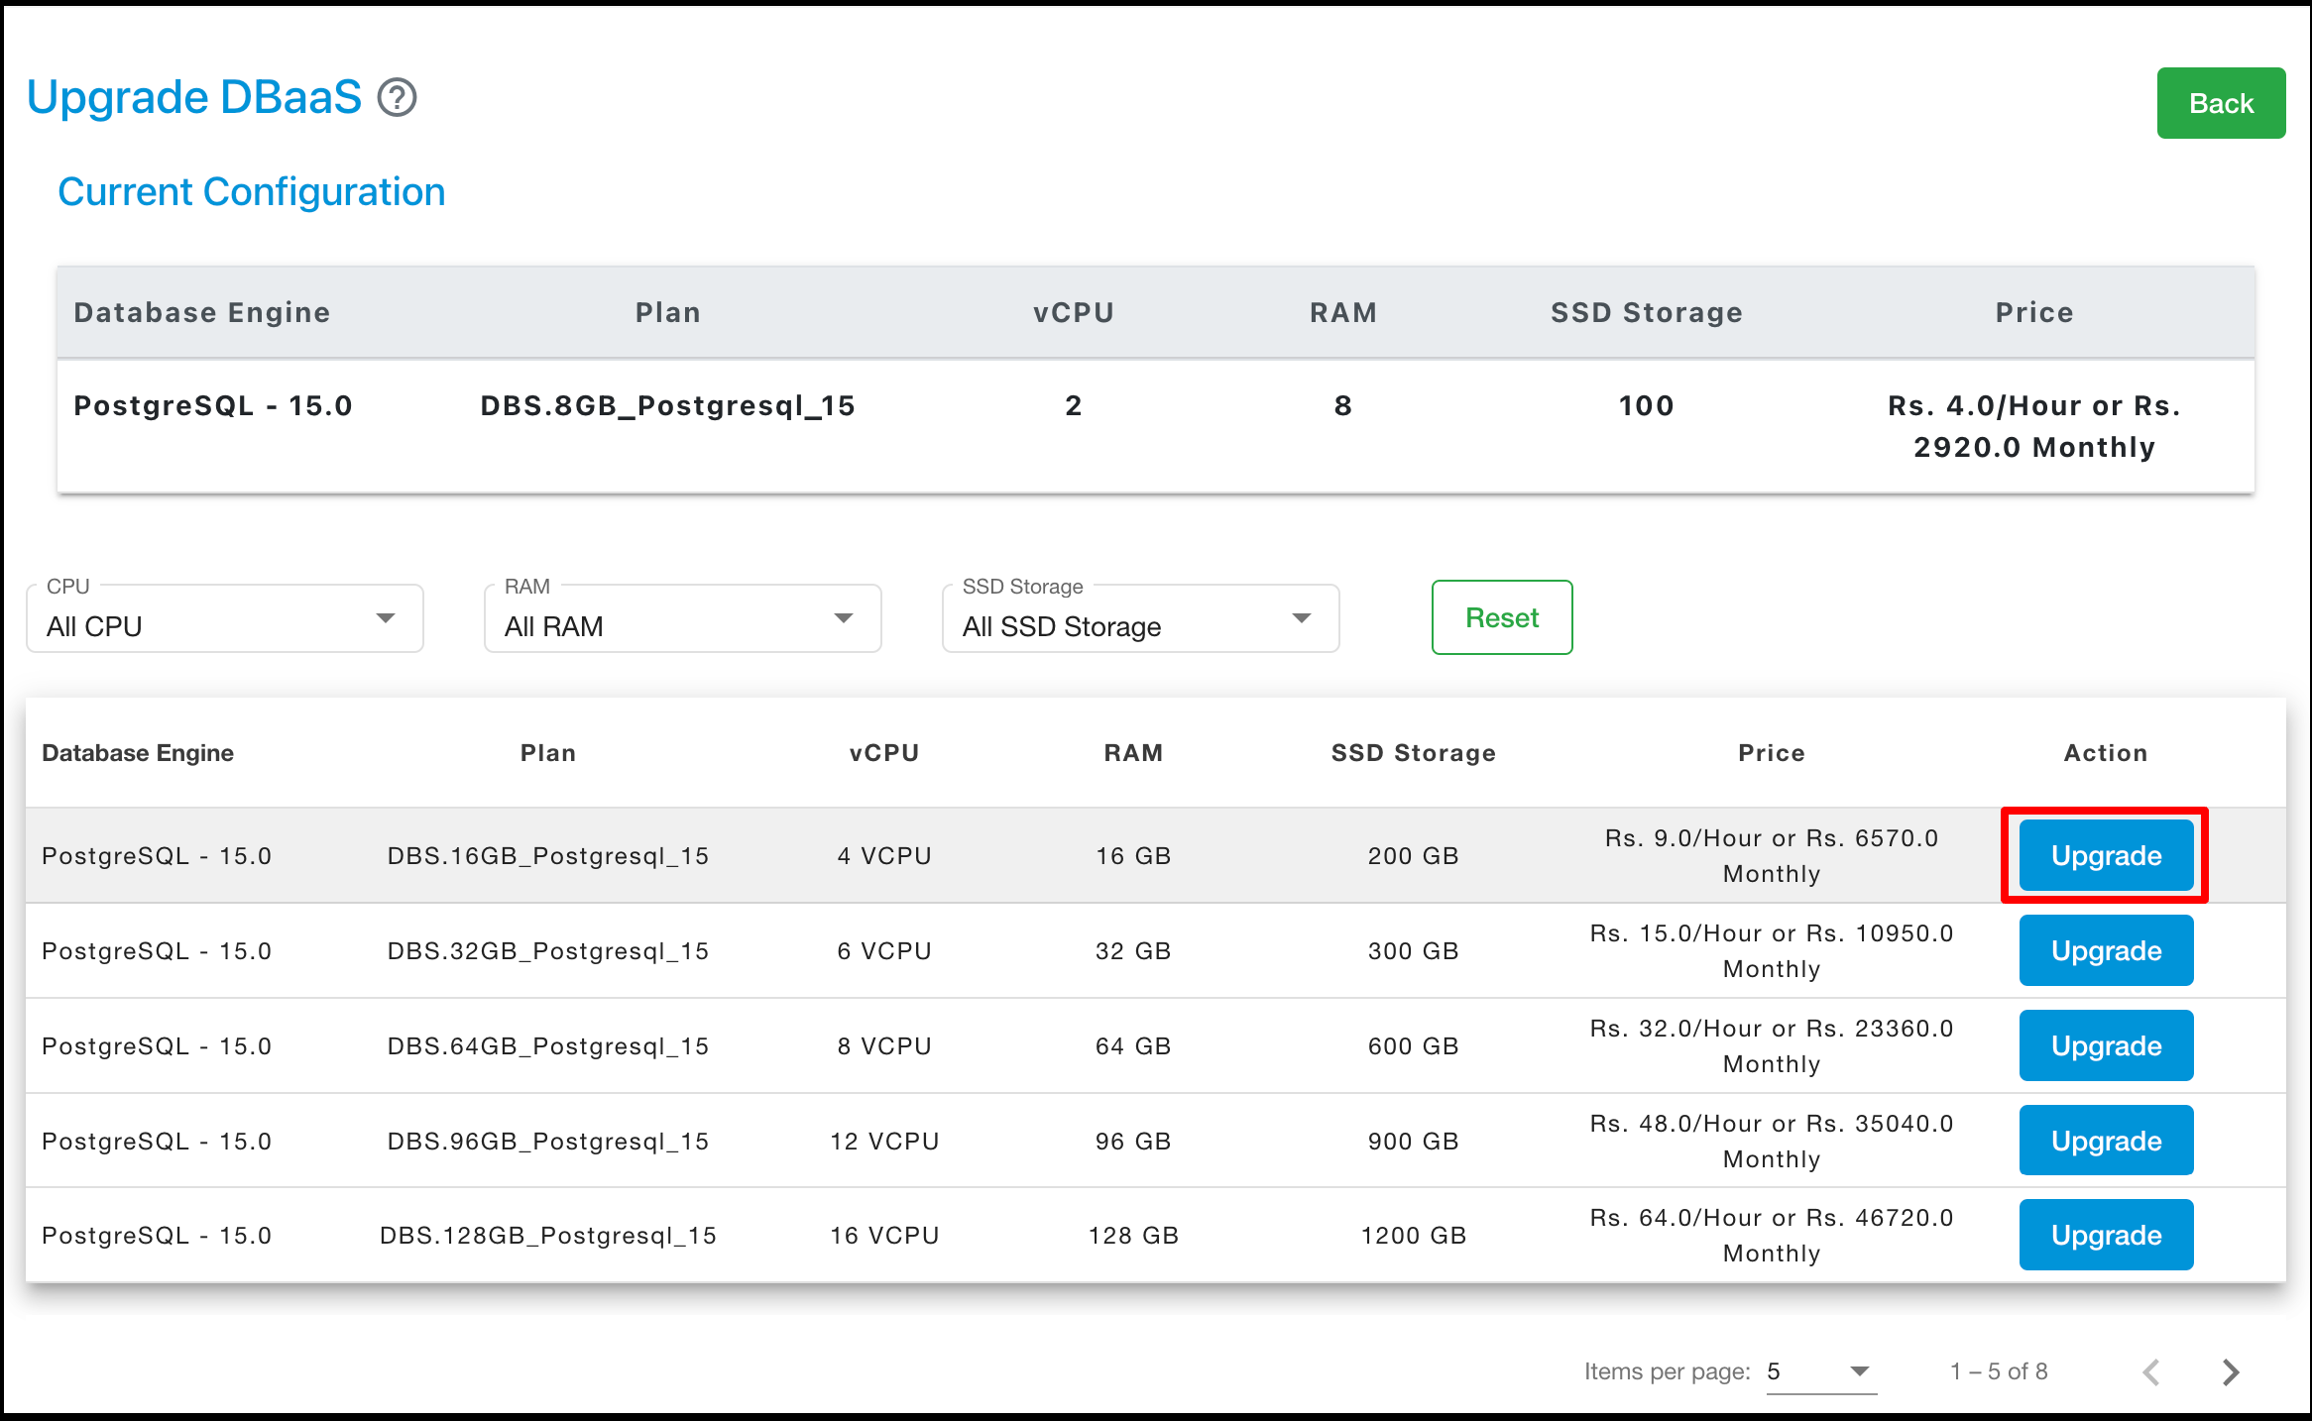Upgrade to the DBS.96GB_Postgresql_15 plan
The height and width of the screenshot is (1421, 2312).
point(2107,1141)
